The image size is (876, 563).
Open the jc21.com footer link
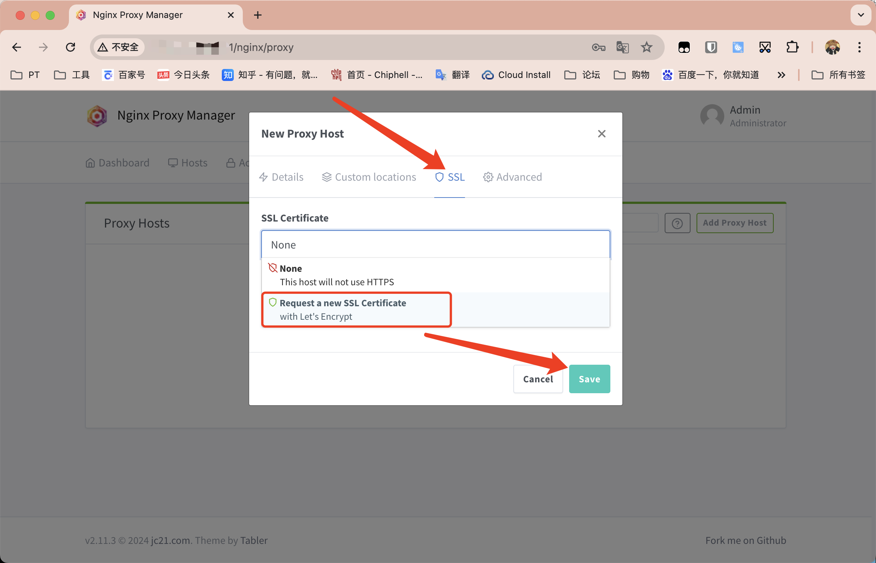[x=170, y=540]
